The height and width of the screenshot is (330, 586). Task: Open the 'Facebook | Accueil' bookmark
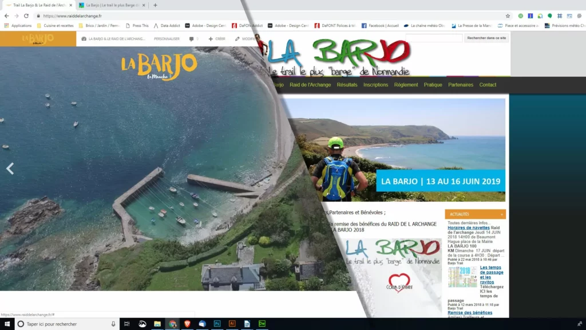(x=380, y=26)
